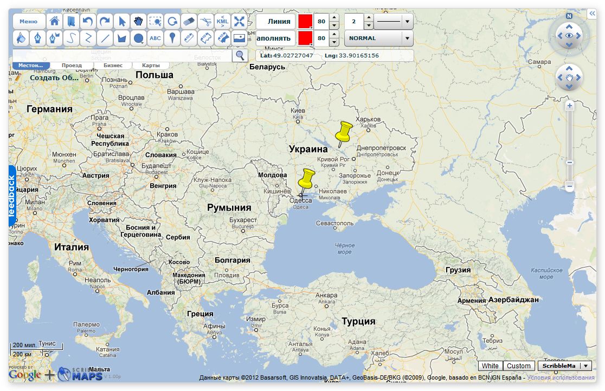Click the search magnifier button
Screen dimensions: 605x391
(240, 55)
